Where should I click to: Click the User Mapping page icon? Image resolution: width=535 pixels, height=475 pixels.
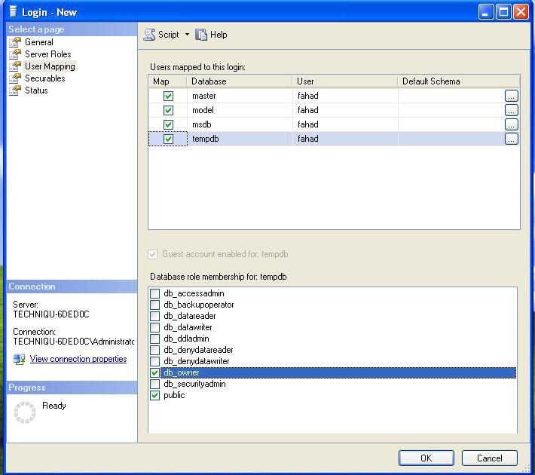14,66
